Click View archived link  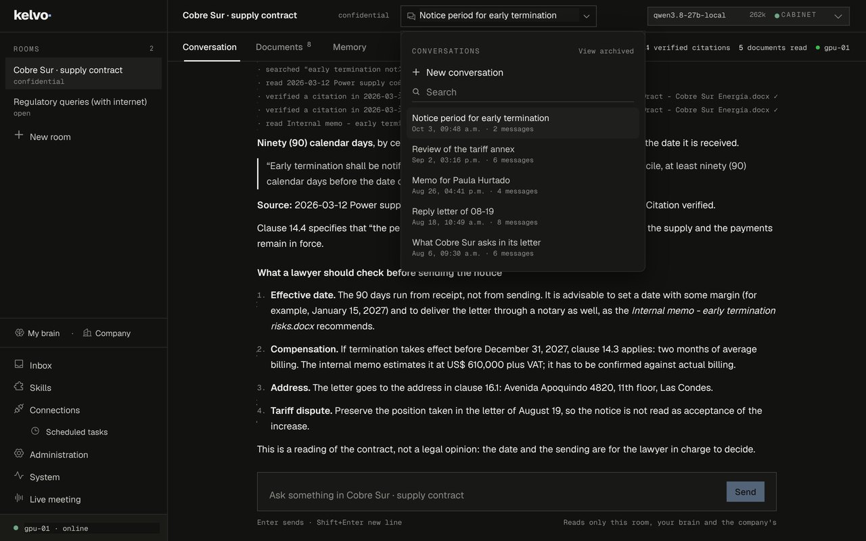click(x=606, y=51)
